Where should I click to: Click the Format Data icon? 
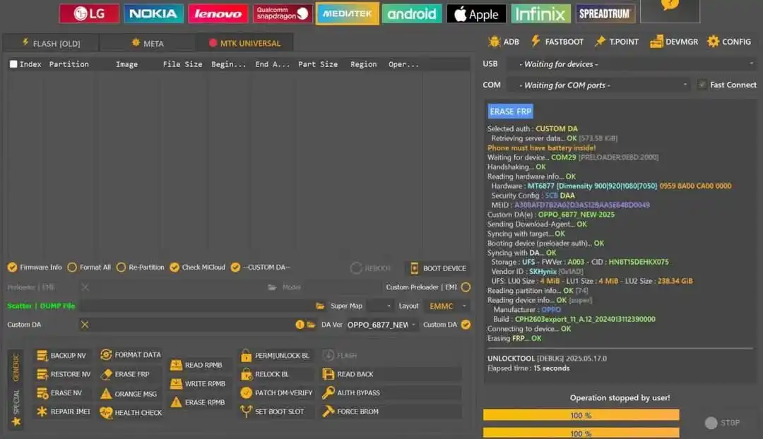[x=106, y=355]
